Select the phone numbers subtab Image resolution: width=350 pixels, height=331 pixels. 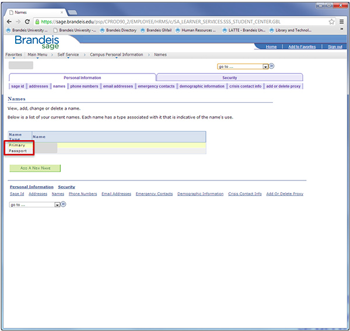(x=84, y=86)
